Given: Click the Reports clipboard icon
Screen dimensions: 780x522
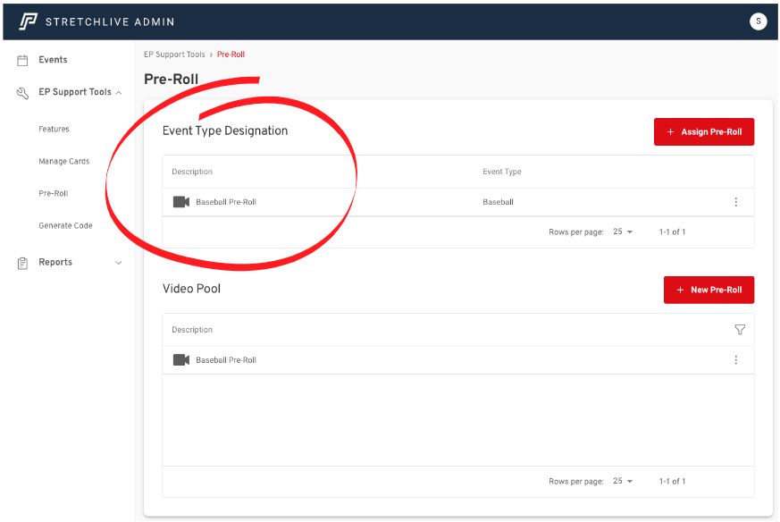Looking at the screenshot, I should 23,263.
